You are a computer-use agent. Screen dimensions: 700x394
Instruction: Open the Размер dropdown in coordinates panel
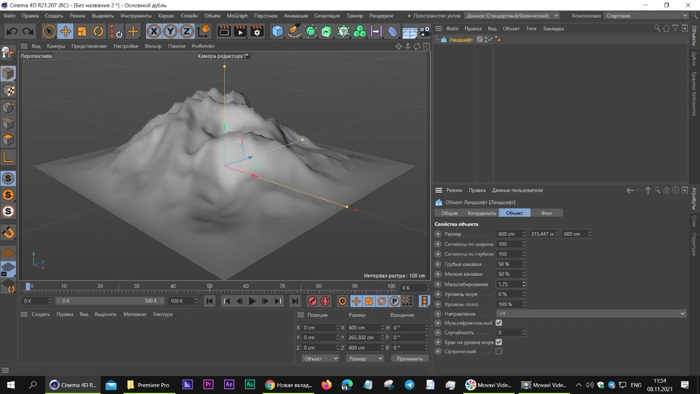point(365,358)
